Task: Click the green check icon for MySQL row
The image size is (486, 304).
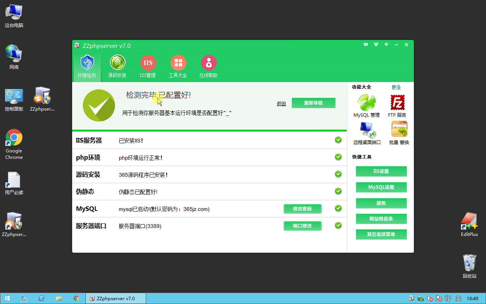Action: (x=338, y=208)
